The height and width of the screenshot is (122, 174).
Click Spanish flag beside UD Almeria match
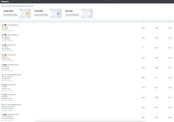5,45
